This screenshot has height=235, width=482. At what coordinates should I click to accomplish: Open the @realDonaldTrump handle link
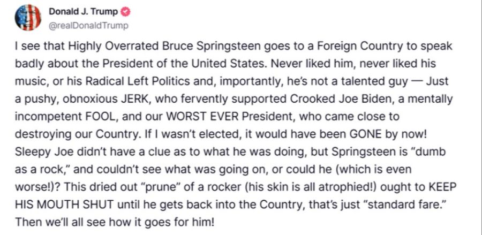coord(90,25)
